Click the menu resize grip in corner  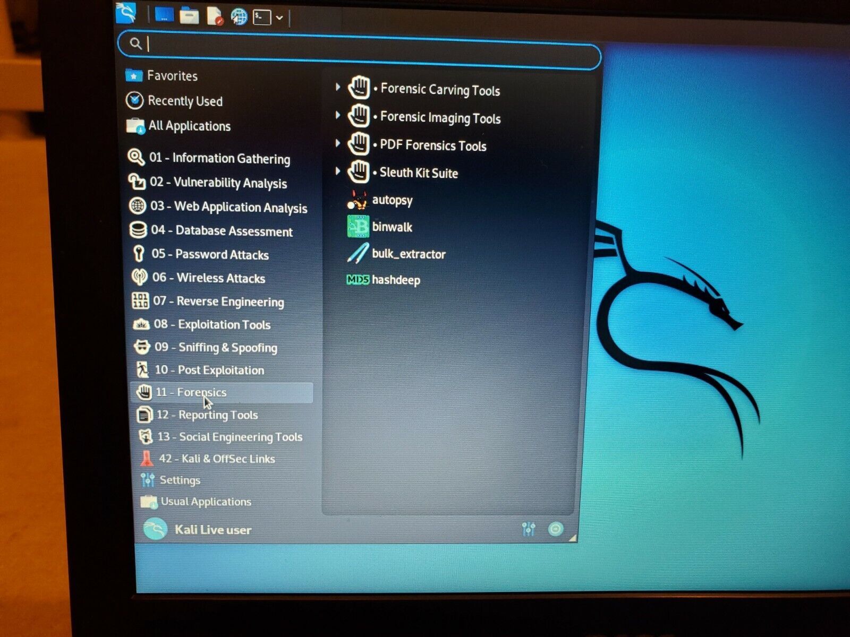click(572, 538)
